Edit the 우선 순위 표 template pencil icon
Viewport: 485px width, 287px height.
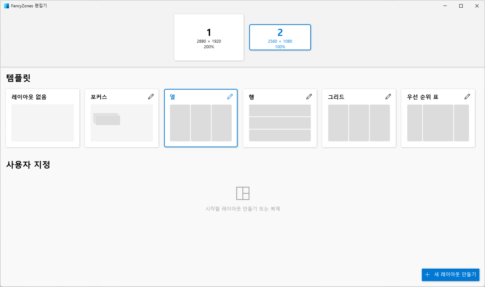[467, 97]
